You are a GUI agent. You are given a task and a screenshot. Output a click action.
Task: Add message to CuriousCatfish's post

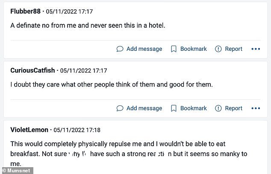144,108
